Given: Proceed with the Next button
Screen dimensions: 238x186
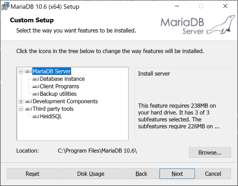Looking at the screenshot, I should 177,174.
